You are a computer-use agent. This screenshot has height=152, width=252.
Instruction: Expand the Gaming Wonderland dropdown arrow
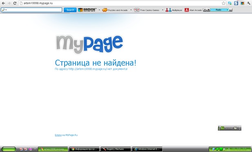(x=99, y=10)
